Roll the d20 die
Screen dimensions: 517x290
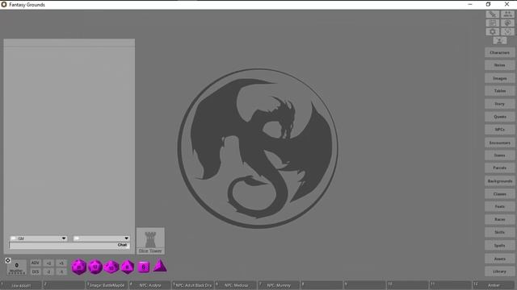[x=79, y=267]
